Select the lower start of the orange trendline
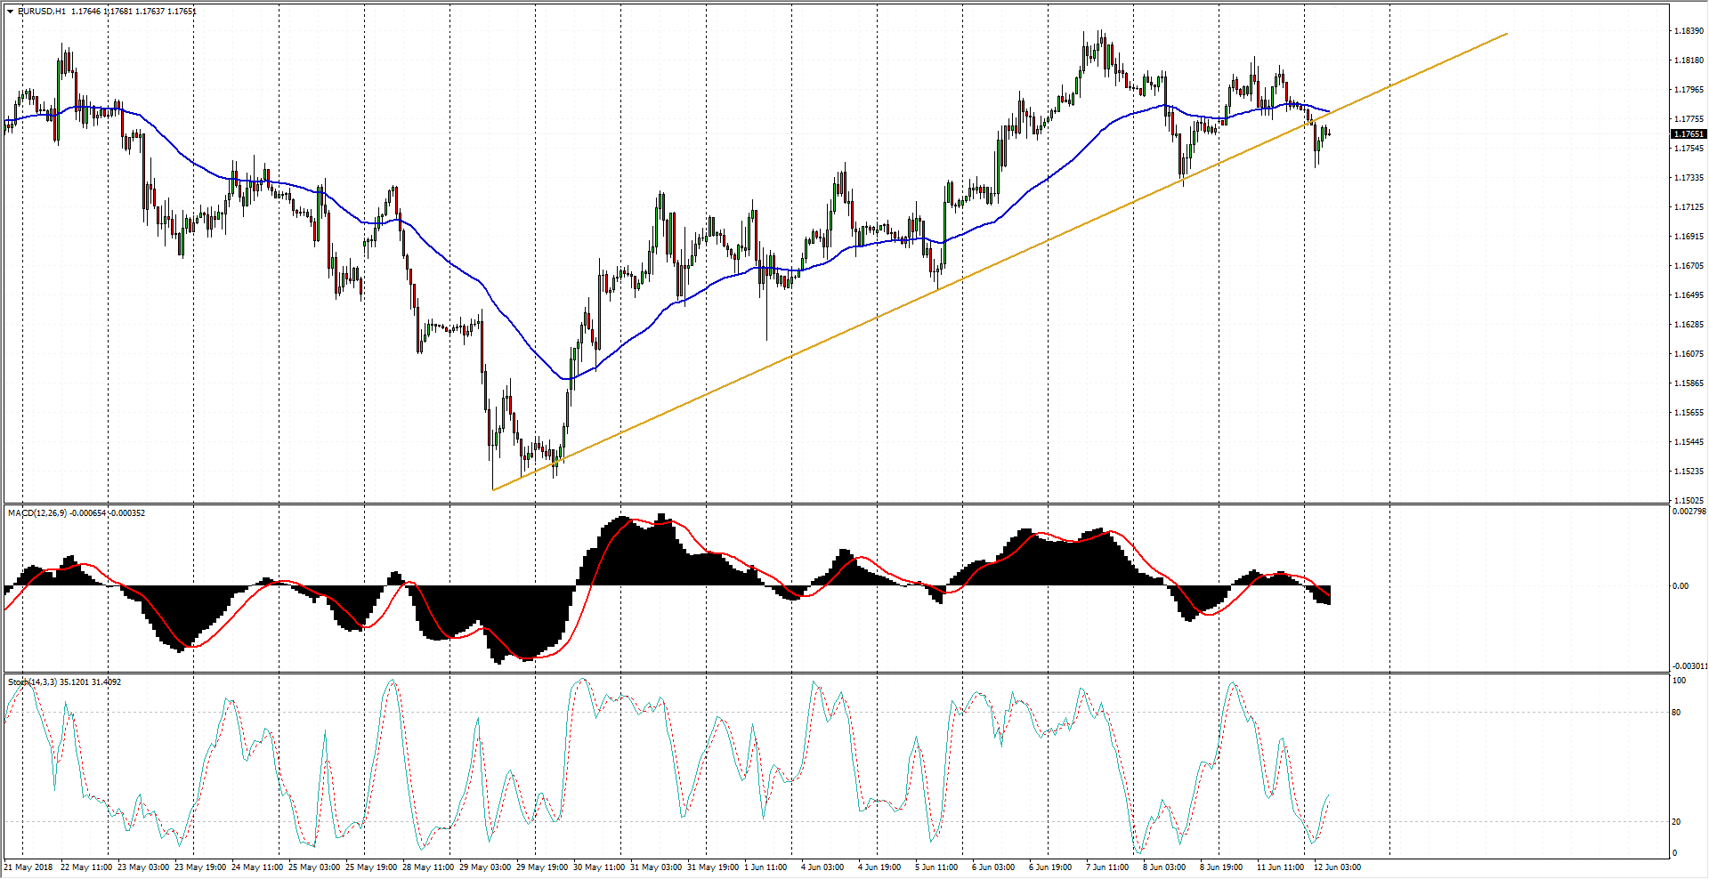1709x879 pixels. (492, 489)
